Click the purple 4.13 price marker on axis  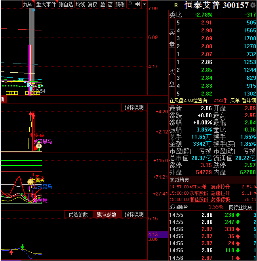[x=153, y=234]
